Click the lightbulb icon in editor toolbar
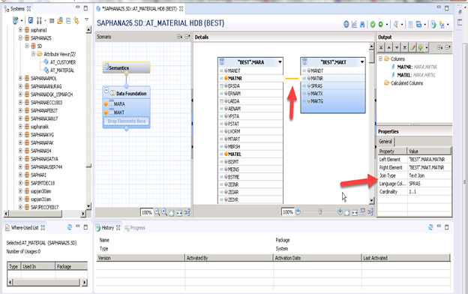This screenshot has width=468, height=294. point(442,25)
